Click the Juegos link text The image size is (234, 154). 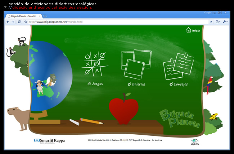[x=97, y=84]
